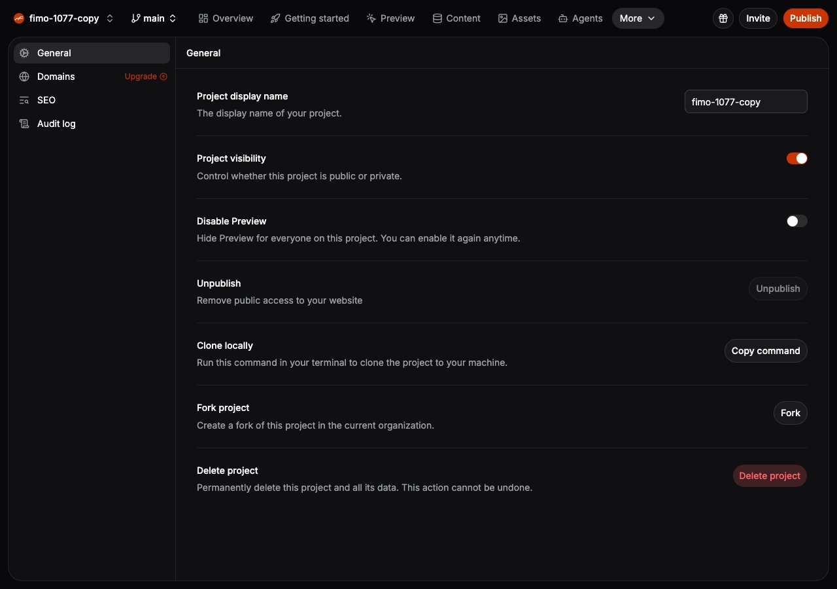Click "Remove public access to your website" text
The height and width of the screenshot is (589, 837).
click(280, 300)
